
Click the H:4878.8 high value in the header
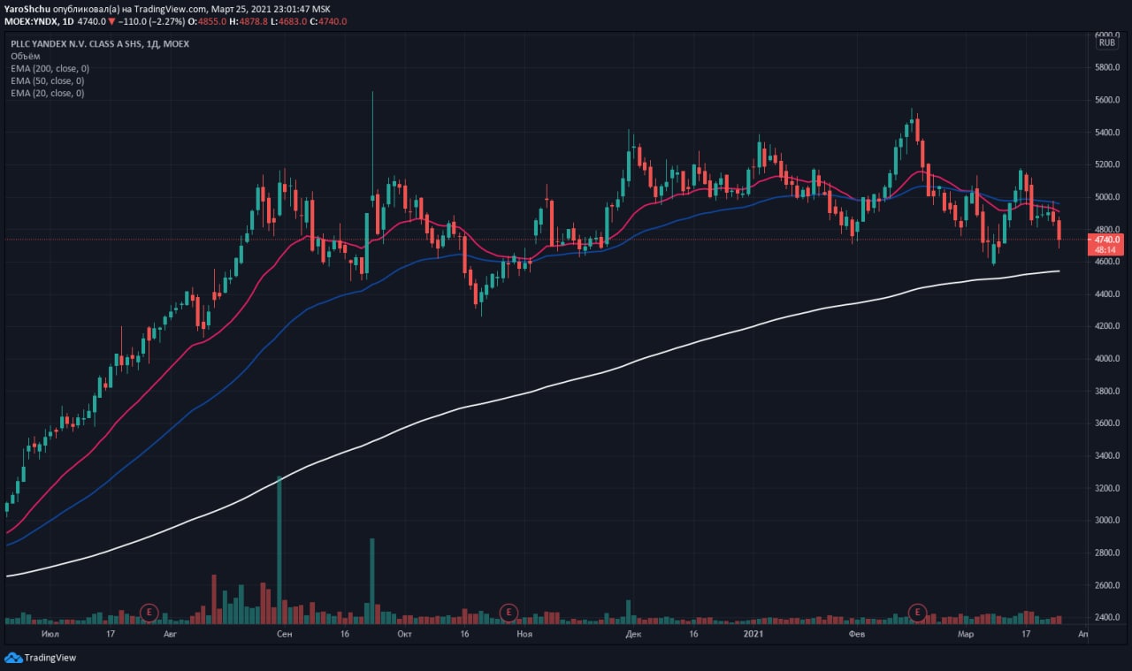(250, 21)
